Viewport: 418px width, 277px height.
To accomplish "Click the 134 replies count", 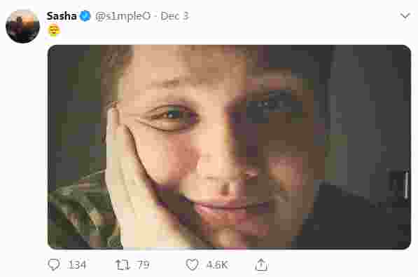I will point(77,265).
